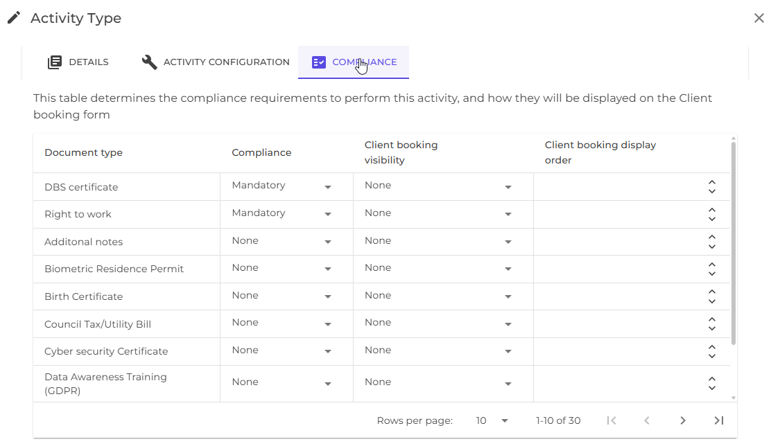Click display order stepper for Birth Certificate
The width and height of the screenshot is (771, 444).
[x=711, y=296]
